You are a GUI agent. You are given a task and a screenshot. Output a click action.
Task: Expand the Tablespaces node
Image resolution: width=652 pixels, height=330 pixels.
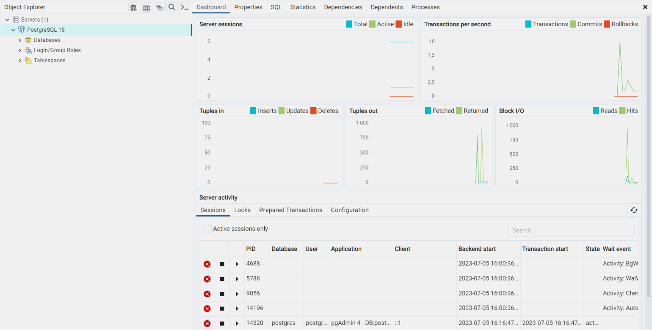pos(20,61)
